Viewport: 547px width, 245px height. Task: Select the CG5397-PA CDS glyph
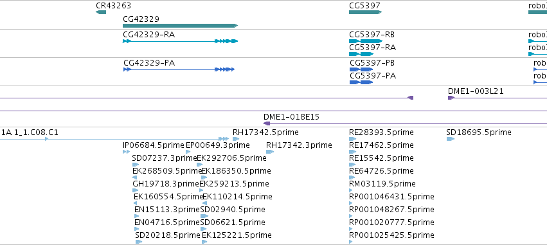click(361, 82)
